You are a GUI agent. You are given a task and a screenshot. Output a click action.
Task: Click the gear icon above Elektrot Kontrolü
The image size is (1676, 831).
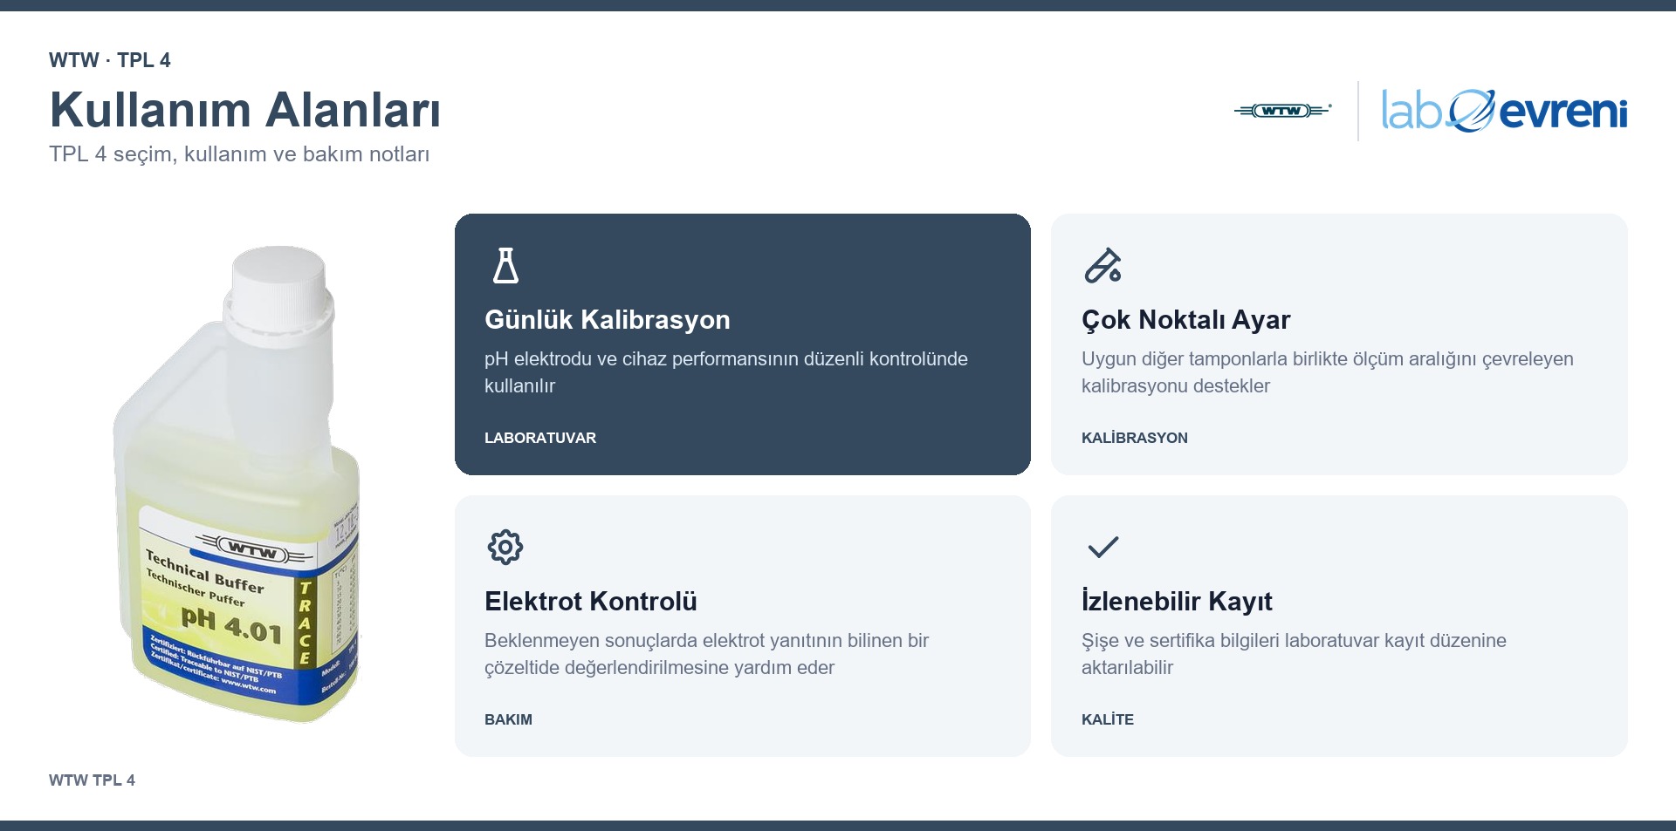point(505,548)
